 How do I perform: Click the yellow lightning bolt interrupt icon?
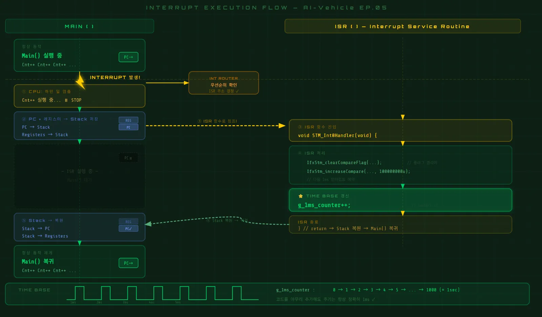point(80,82)
